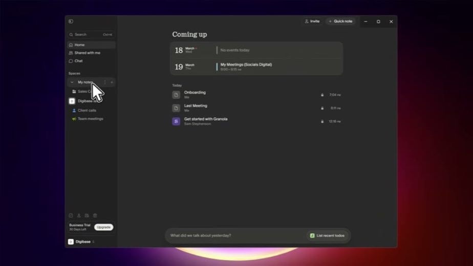Open the trash icon at sidebar bottom

[x=95, y=216]
